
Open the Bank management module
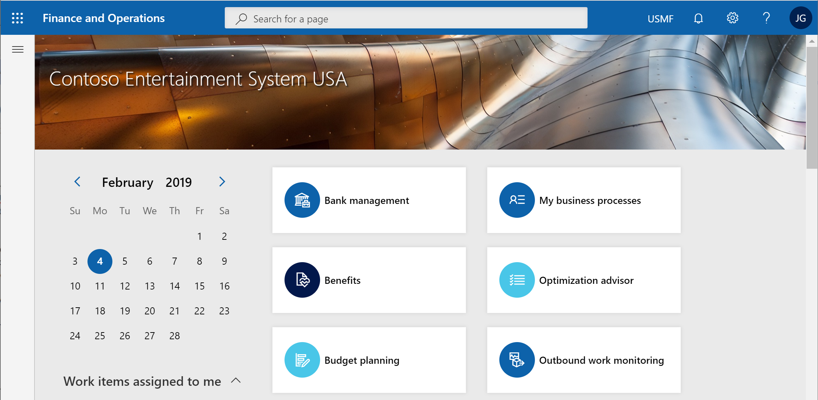(x=369, y=200)
